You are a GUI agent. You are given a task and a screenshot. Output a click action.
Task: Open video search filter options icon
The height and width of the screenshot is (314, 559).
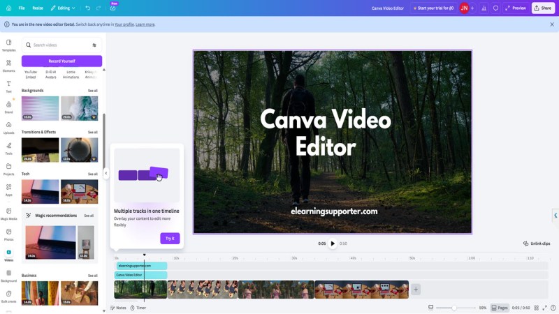(94, 45)
